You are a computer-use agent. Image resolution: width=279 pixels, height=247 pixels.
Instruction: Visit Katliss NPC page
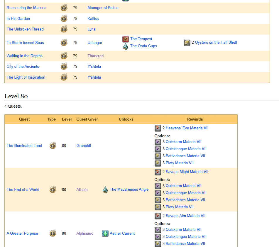[93, 18]
